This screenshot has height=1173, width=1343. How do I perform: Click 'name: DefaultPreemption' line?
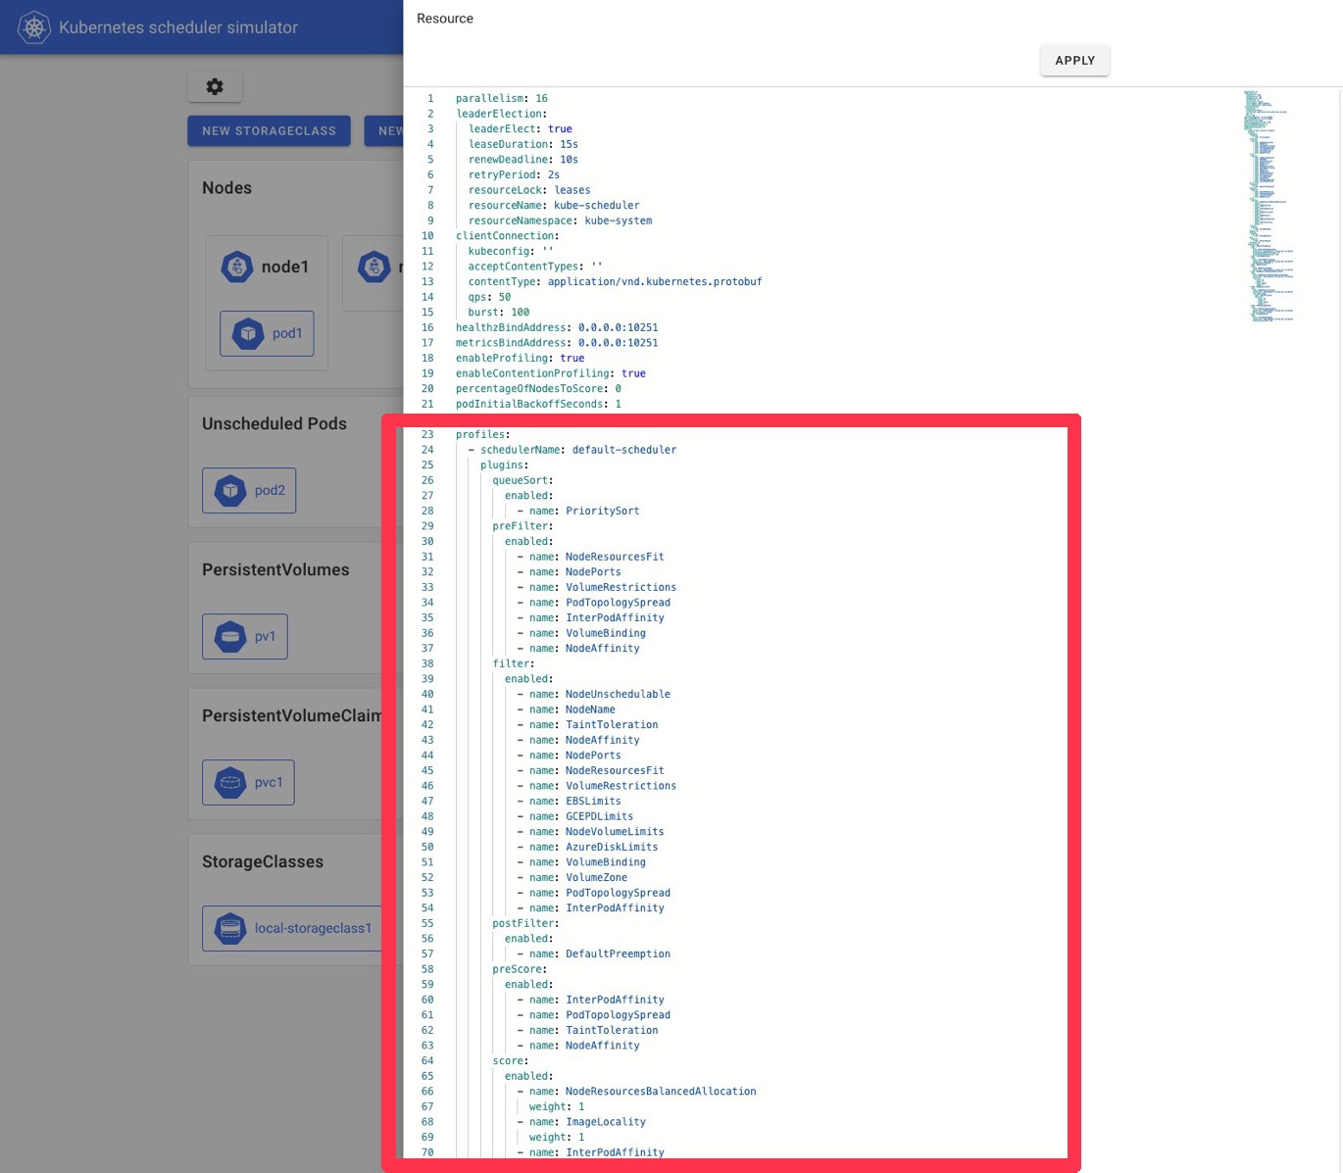(594, 953)
